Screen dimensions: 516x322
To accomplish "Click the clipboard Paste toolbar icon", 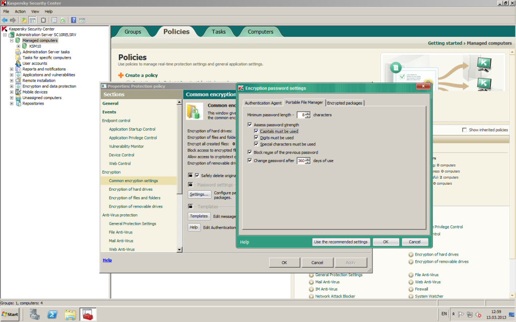I will tap(43, 20).
